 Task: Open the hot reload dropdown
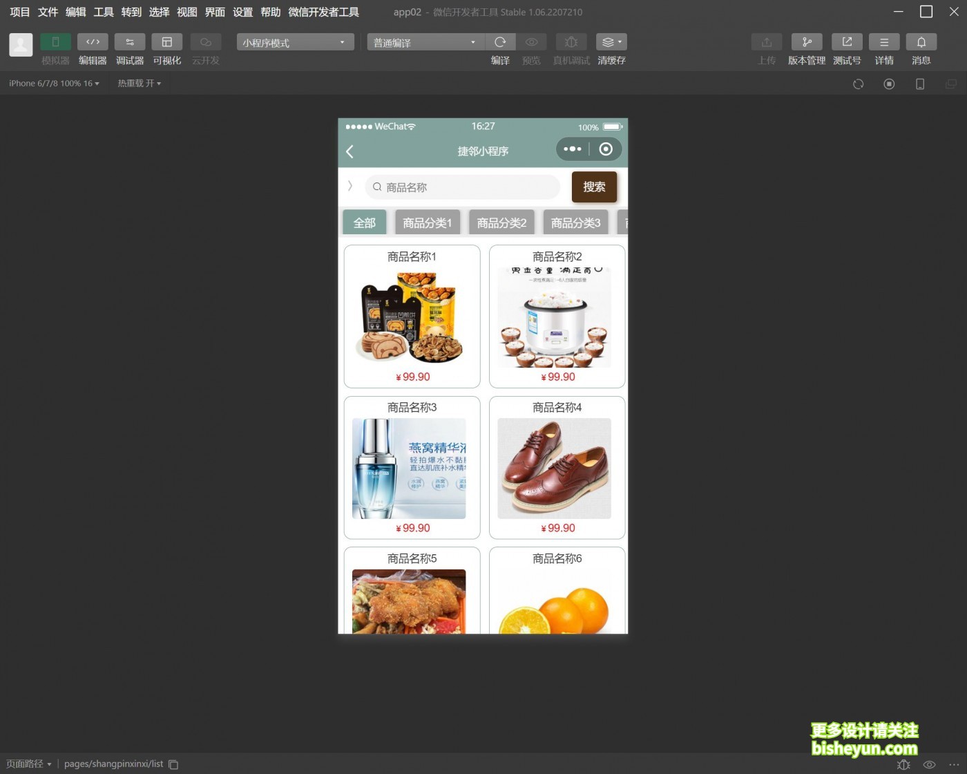point(139,84)
